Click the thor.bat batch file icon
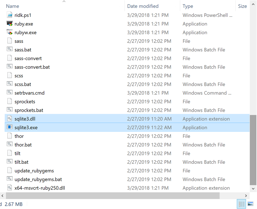The width and height of the screenshot is (257, 209). click(x=10, y=145)
